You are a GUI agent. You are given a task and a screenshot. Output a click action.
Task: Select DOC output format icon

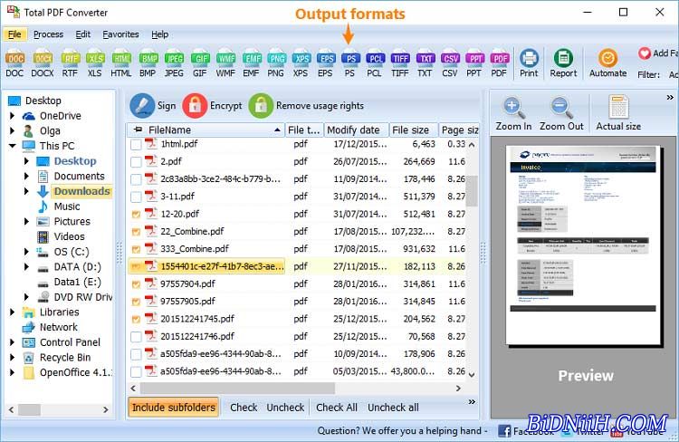[x=14, y=63]
